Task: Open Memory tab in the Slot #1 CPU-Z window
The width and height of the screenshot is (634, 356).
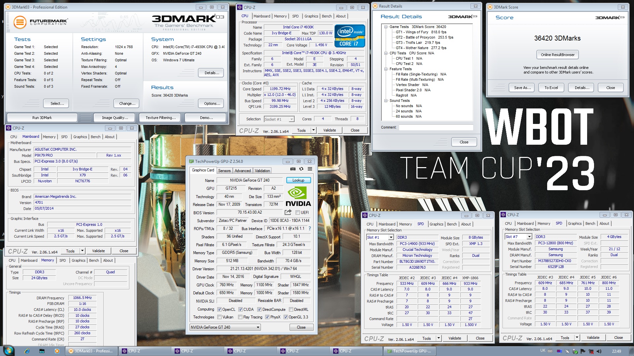Action: coord(405,224)
